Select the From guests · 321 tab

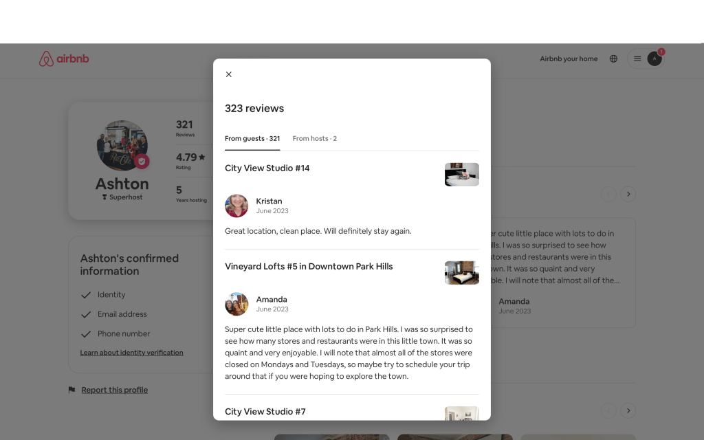252,139
